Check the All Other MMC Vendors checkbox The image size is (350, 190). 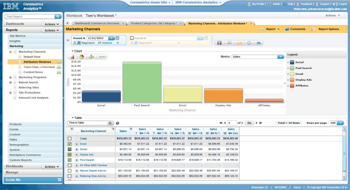(70, 165)
